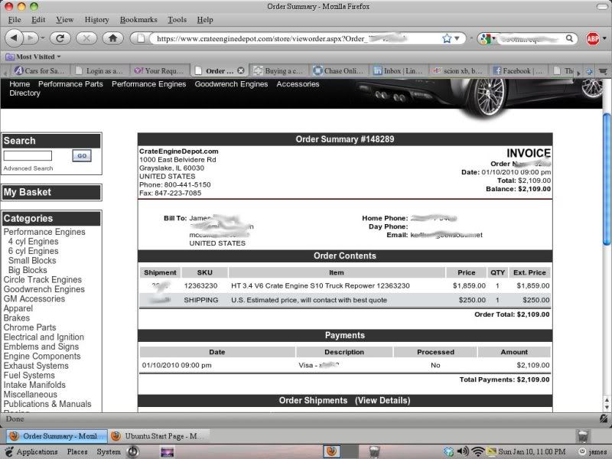Go forward with the Forward arrow button
Image resolution: width=612 pixels, height=459 pixels.
[31, 38]
